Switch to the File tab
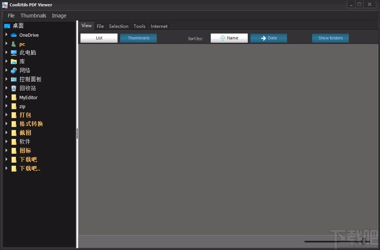 [100, 26]
